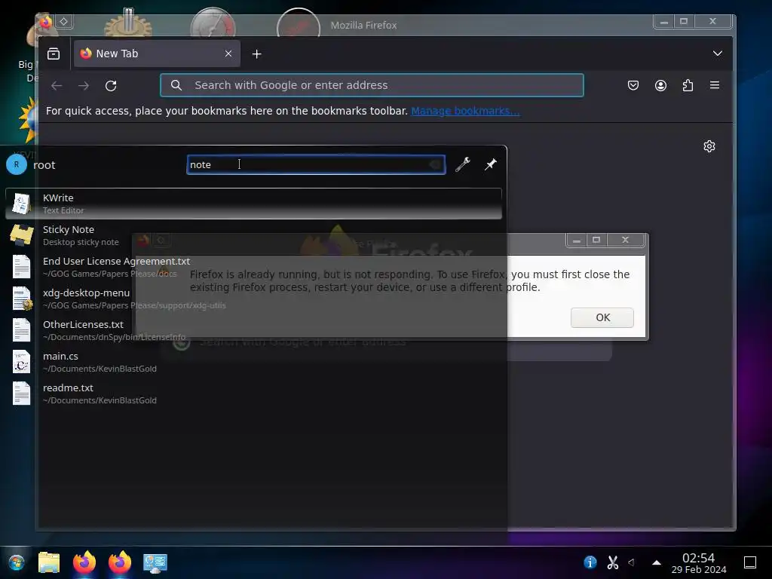Image resolution: width=772 pixels, height=579 pixels.
Task: Click the root user avatar
Action: click(x=17, y=164)
